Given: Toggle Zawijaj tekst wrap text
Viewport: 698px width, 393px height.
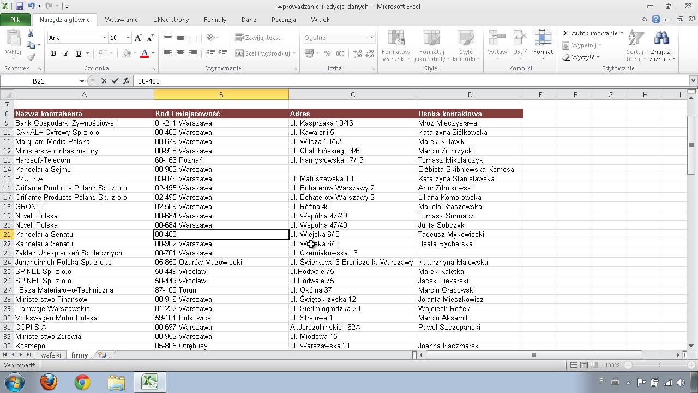Looking at the screenshot, I should 258,38.
